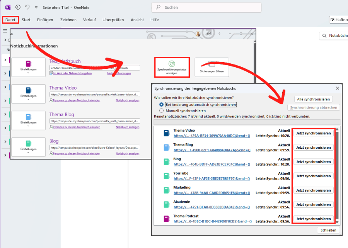Click Alle synchronisieren button

(x=313, y=99)
